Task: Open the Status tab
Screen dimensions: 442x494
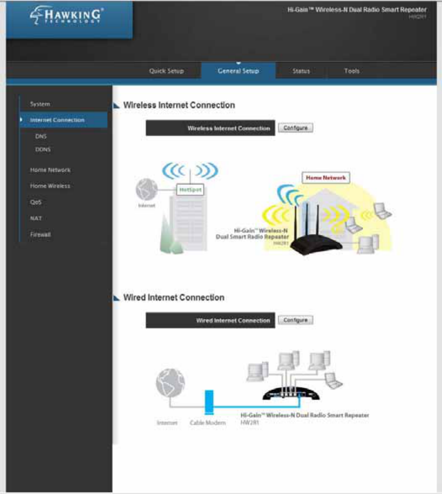Action: [301, 71]
